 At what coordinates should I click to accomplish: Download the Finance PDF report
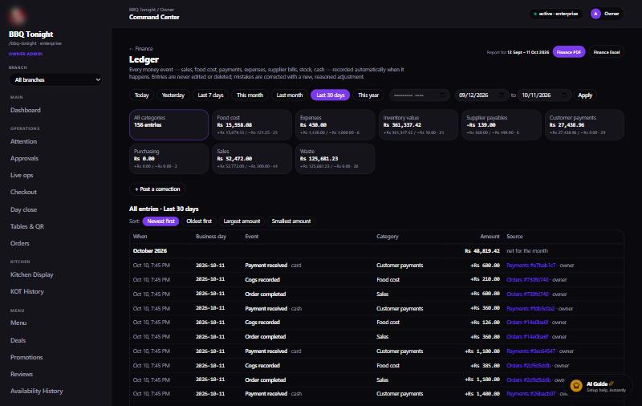[x=569, y=52]
